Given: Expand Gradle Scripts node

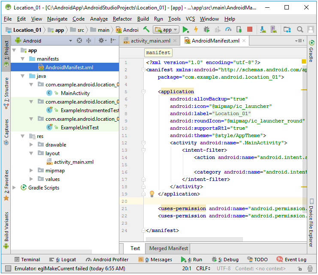Looking at the screenshot, I should click(x=14, y=187).
